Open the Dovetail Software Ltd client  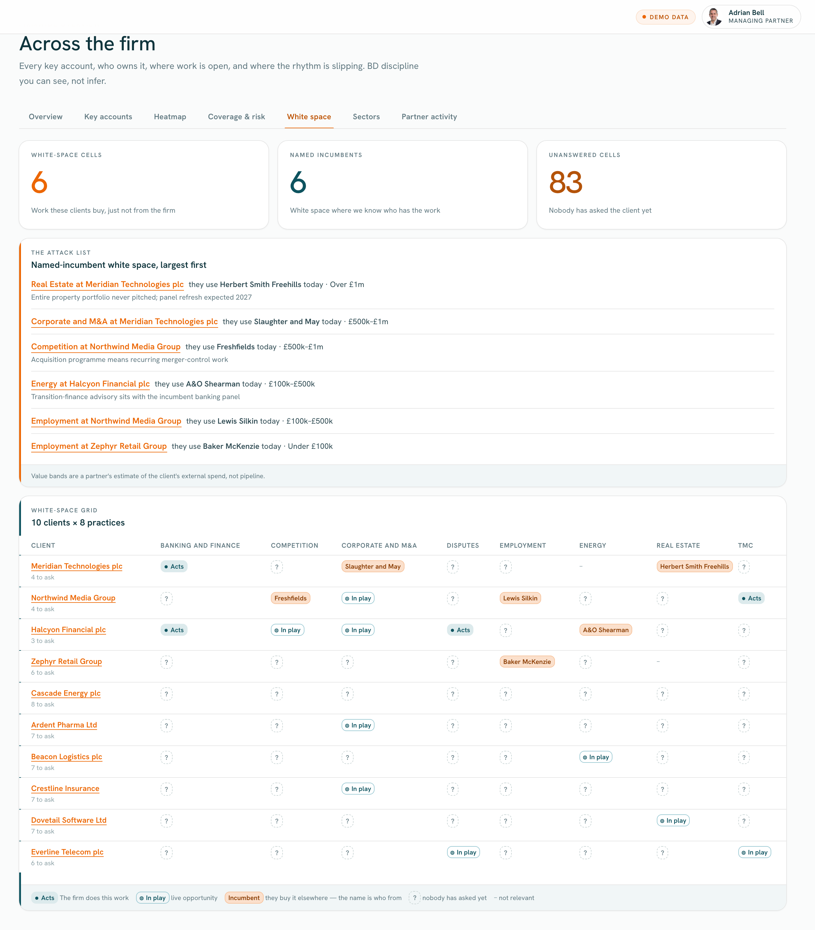(69, 820)
